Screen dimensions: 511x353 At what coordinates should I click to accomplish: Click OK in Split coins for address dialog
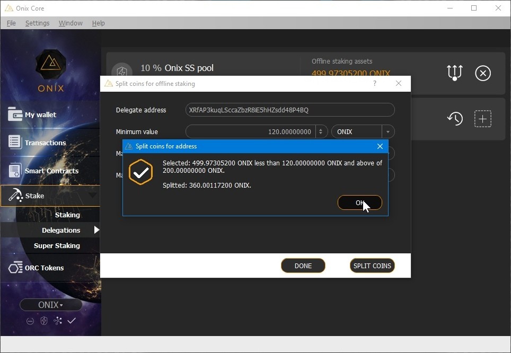coord(359,202)
